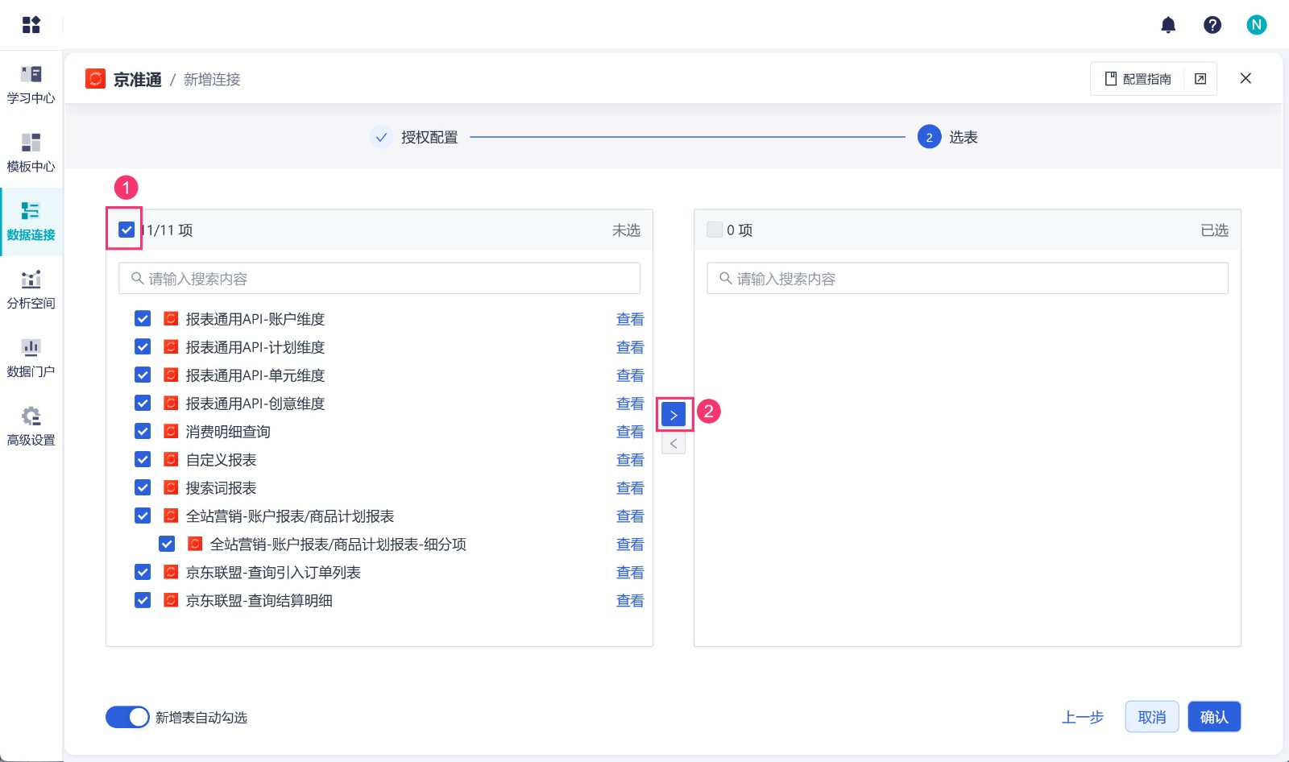1289x762 pixels.
Task: Click 报表通用API-计划维度 row icon
Action: tap(171, 346)
